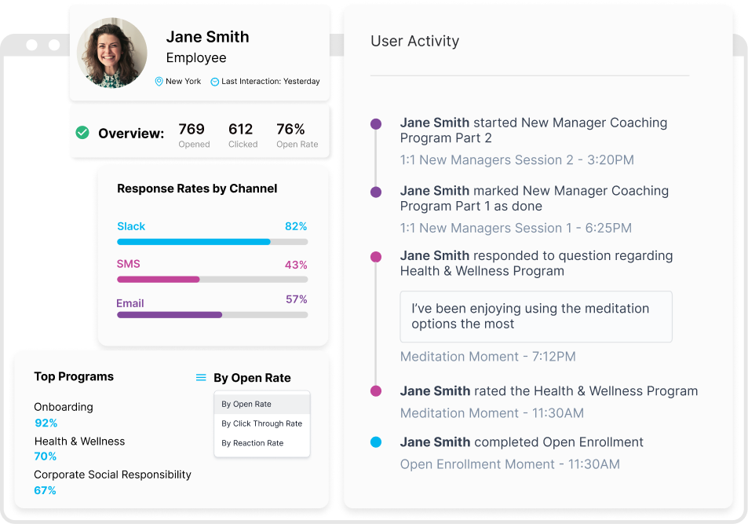Select Corporate Social Responsibility in Top Programs
This screenshot has height=524, width=748.
pyautogui.click(x=112, y=475)
